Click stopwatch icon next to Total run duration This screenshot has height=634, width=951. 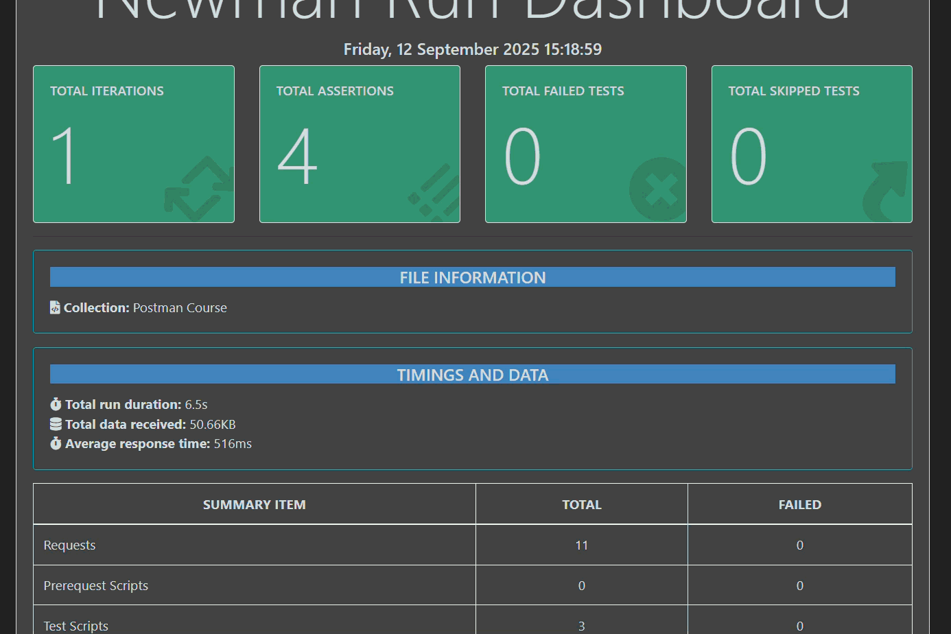[56, 404]
